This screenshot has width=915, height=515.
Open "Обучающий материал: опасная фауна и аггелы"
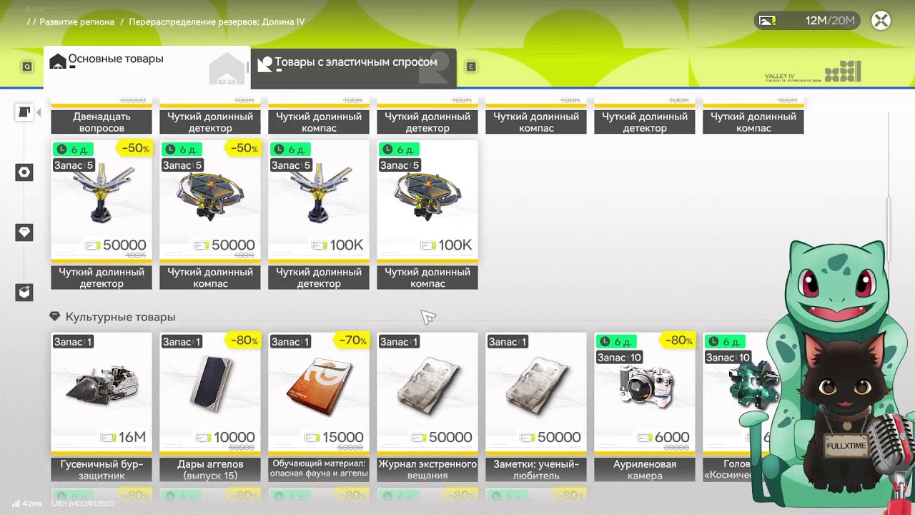pos(319,406)
